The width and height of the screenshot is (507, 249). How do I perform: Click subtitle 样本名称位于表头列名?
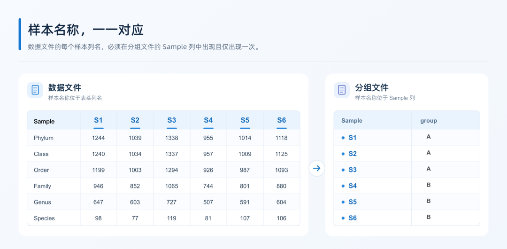coord(75,98)
